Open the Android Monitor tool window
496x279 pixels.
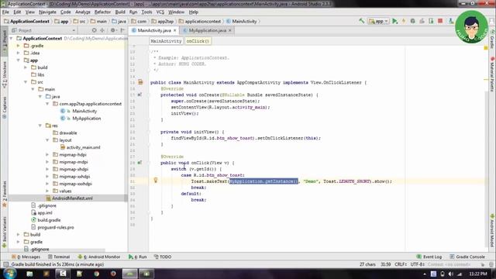pyautogui.click(x=99, y=257)
